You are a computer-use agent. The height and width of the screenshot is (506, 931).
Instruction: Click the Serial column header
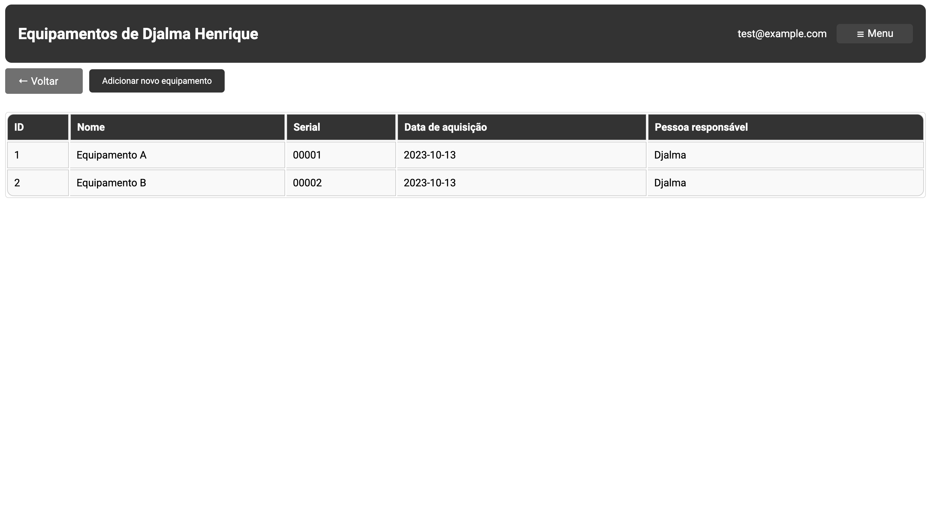click(306, 127)
